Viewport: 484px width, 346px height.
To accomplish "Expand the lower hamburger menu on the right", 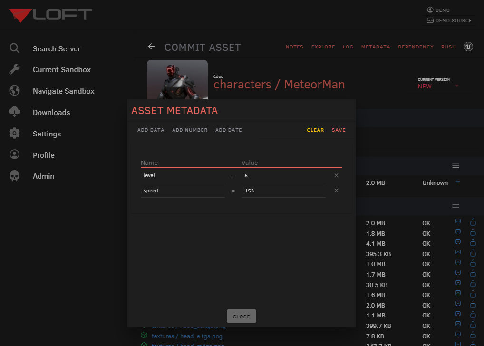I will [455, 206].
